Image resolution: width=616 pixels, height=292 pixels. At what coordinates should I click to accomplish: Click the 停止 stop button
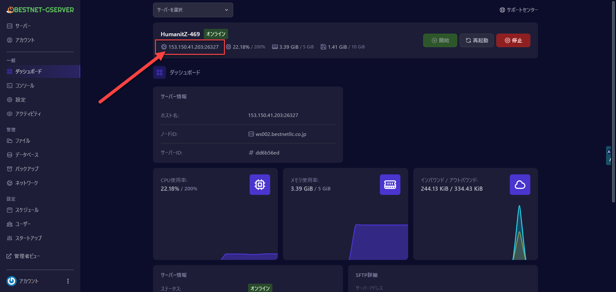click(513, 40)
